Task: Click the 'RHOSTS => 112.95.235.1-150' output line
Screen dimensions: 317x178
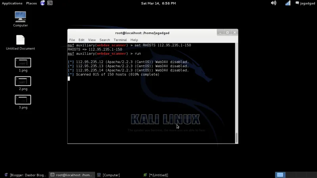Action: (95, 49)
